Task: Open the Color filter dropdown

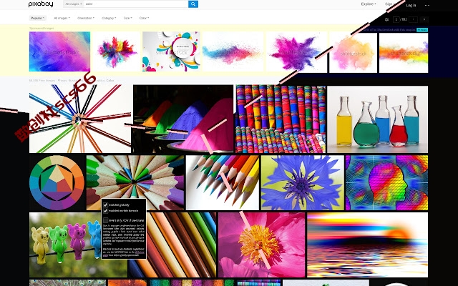Action: click(144, 18)
